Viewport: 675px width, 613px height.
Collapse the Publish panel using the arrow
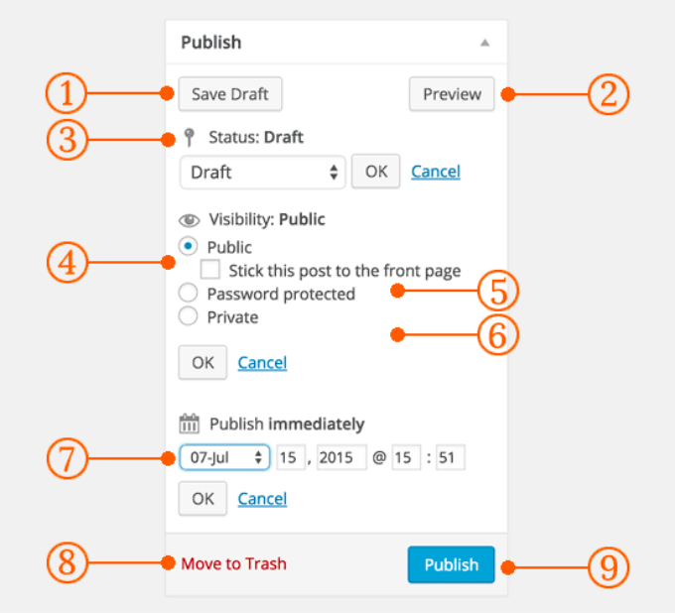pyautogui.click(x=484, y=44)
